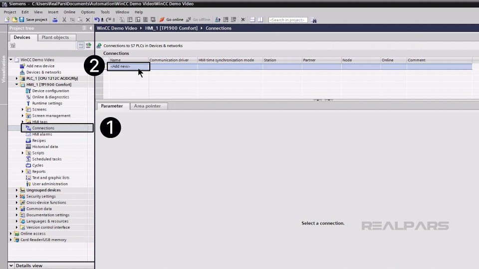
Task: Click the Compile toolbar icon
Action: tap(122, 19)
